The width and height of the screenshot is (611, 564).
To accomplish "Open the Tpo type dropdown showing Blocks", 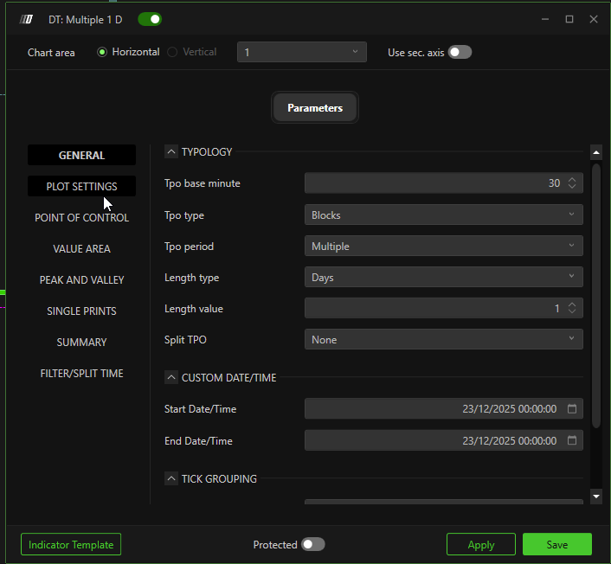I will pos(443,215).
